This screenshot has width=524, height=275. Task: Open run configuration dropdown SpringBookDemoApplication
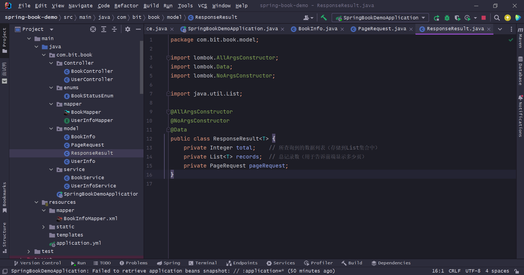pos(380,18)
